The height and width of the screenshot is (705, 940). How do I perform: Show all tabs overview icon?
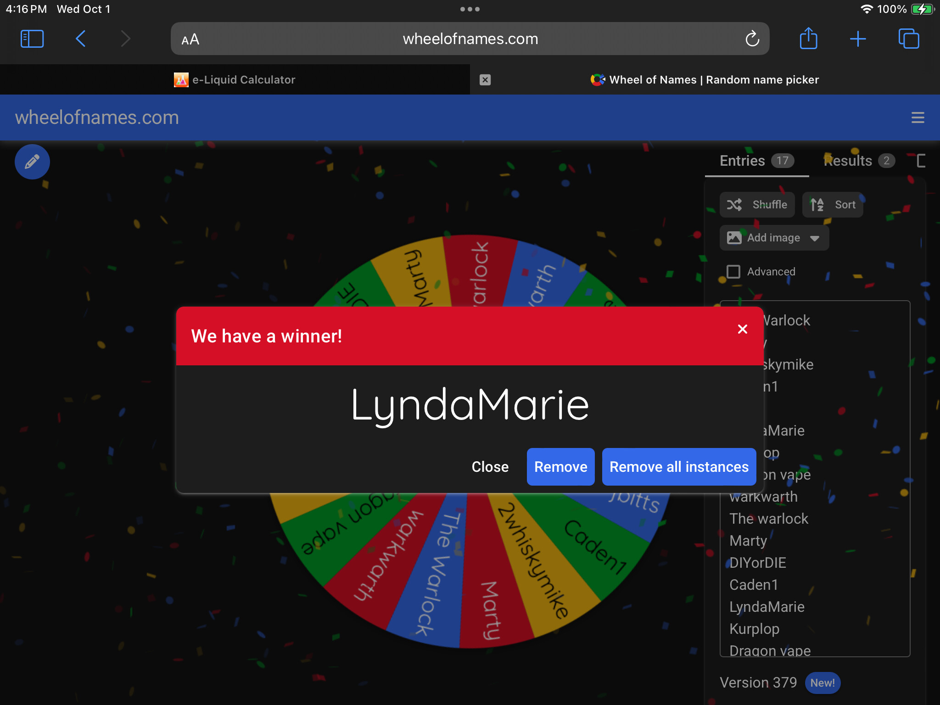coord(908,39)
